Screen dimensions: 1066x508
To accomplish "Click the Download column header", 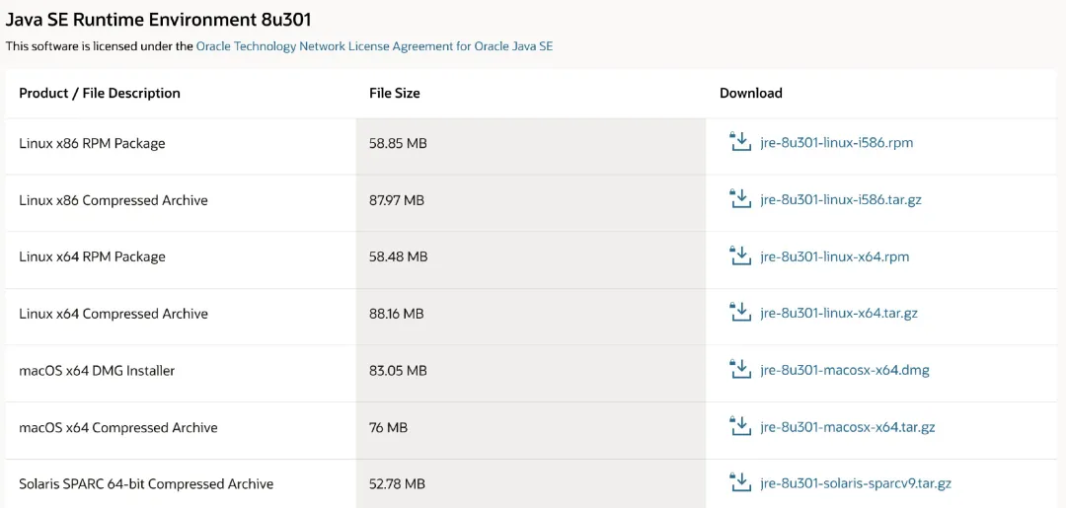I will (x=750, y=93).
